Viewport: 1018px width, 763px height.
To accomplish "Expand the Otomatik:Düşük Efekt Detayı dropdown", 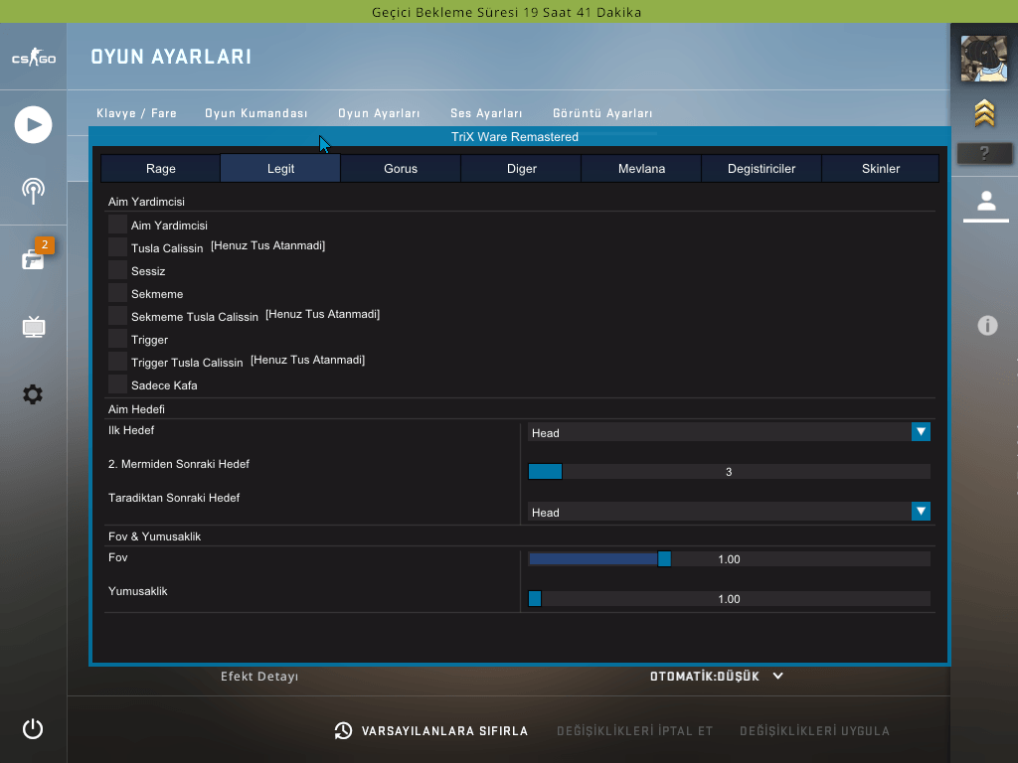I will [x=717, y=676].
